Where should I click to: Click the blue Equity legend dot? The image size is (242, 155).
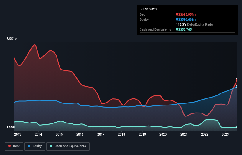pos(29,146)
